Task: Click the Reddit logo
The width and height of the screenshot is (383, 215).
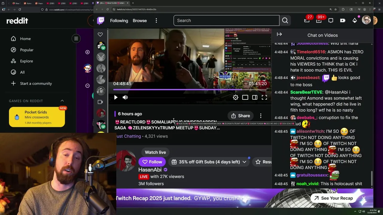Action: tap(17, 21)
